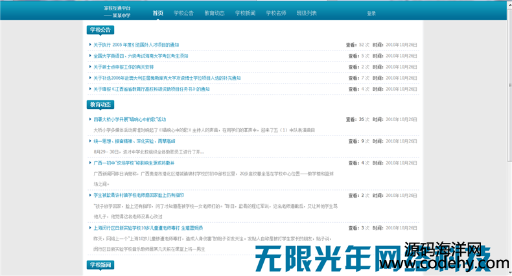Click the 登录 login link
Image resolution: width=512 pixels, height=276 pixels.
pos(371,13)
